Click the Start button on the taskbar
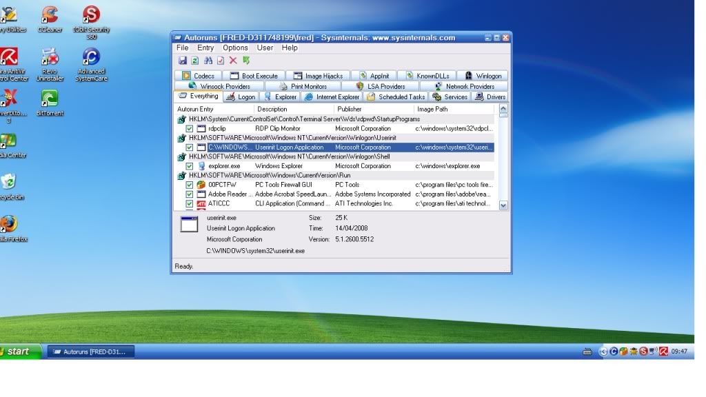 pos(19,352)
